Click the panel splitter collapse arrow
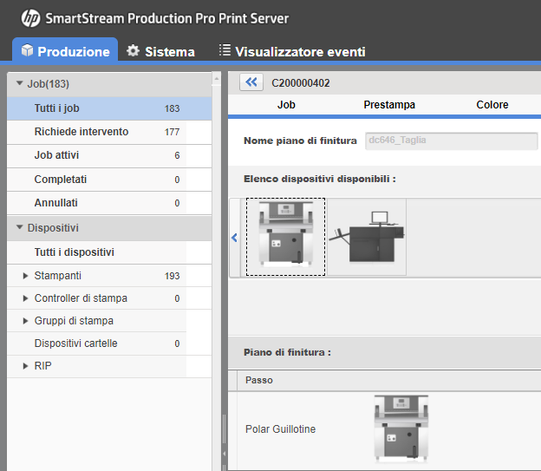 224,454
